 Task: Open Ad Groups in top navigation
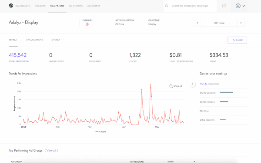[76, 6]
